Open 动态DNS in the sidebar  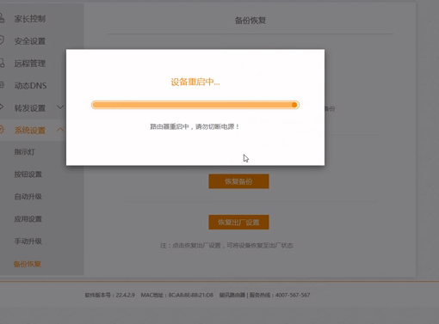click(x=30, y=85)
